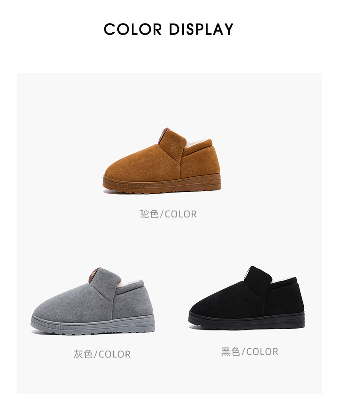Click the white fleece lining of camel shoe

point(197,144)
